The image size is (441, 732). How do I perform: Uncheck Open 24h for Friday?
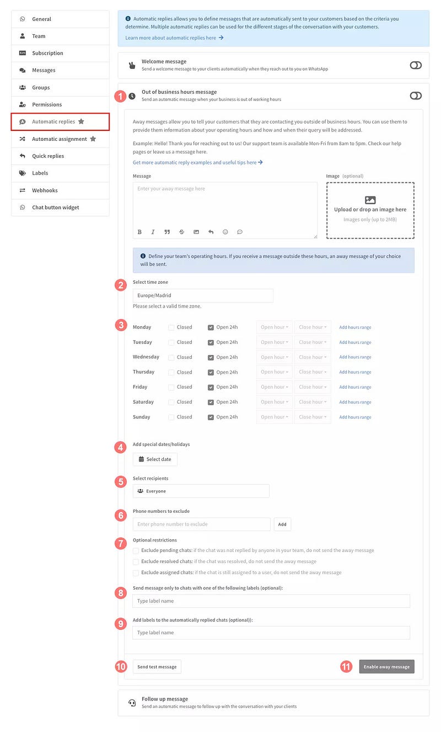(211, 387)
